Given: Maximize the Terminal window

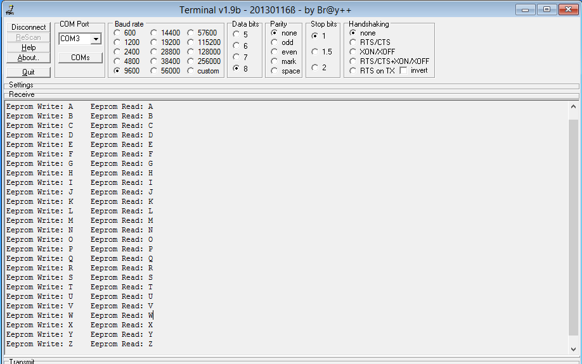Looking at the screenshot, I should tap(546, 9).
